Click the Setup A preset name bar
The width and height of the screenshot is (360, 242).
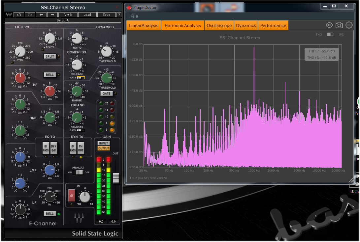coord(63,20)
